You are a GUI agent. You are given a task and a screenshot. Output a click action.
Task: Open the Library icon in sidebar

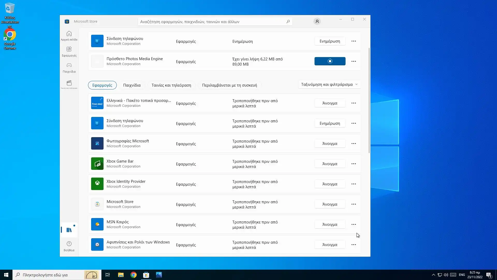[x=69, y=230]
